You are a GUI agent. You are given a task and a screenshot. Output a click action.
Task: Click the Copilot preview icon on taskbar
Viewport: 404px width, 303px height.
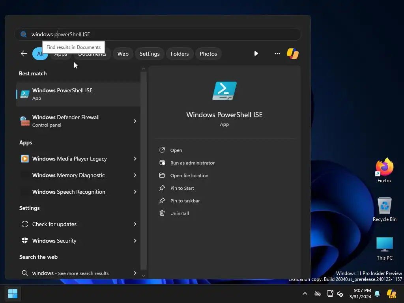392,294
